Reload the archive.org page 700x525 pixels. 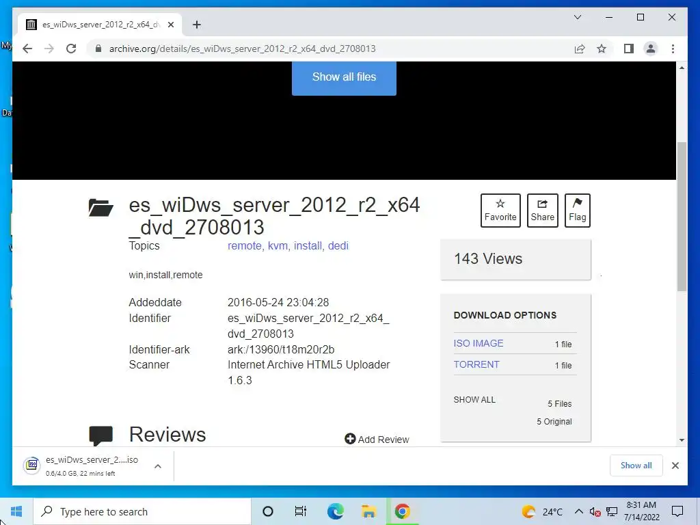(71, 49)
